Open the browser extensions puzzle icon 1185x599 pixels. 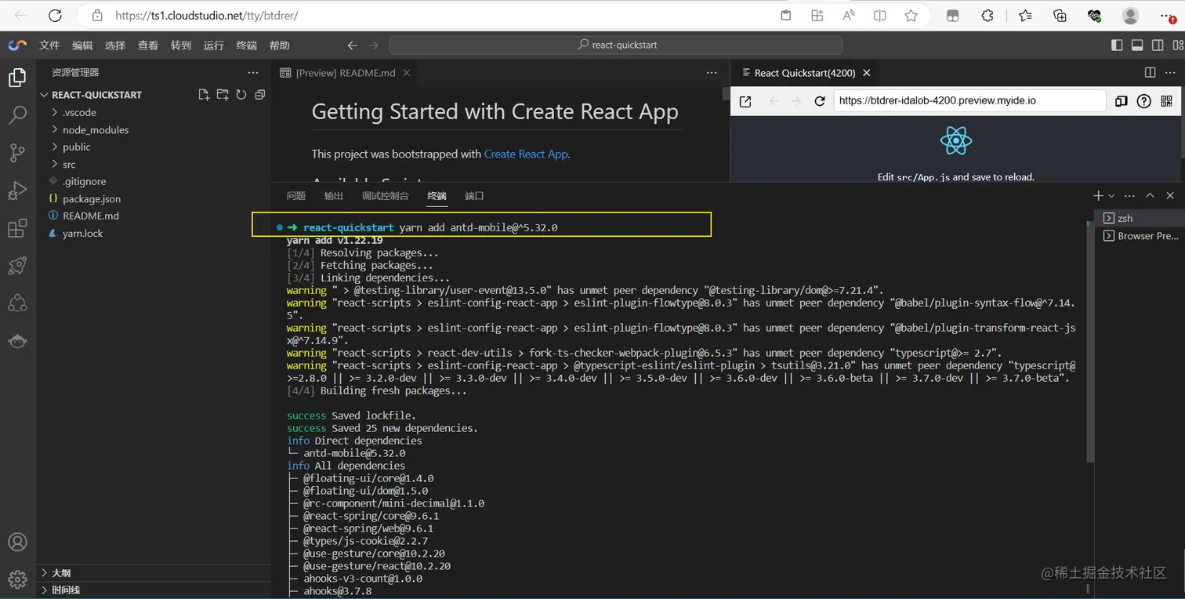(987, 15)
